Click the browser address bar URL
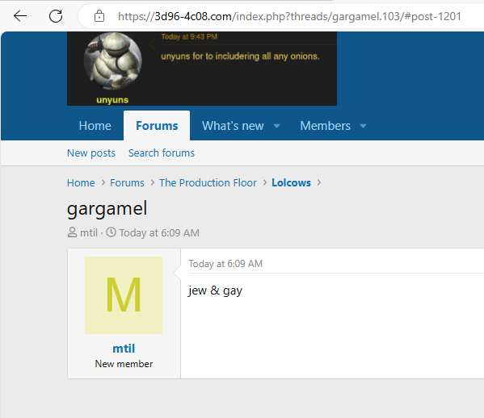Viewport: 484px width, 418px height. pos(289,16)
